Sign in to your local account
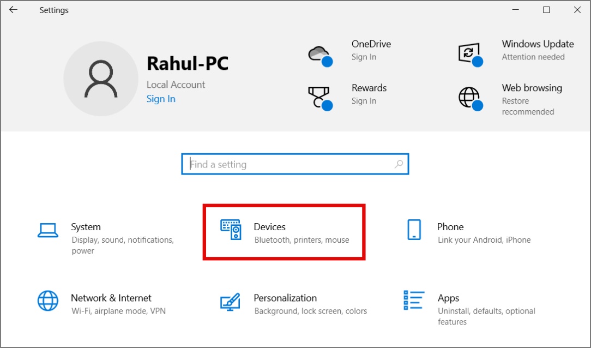 160,99
